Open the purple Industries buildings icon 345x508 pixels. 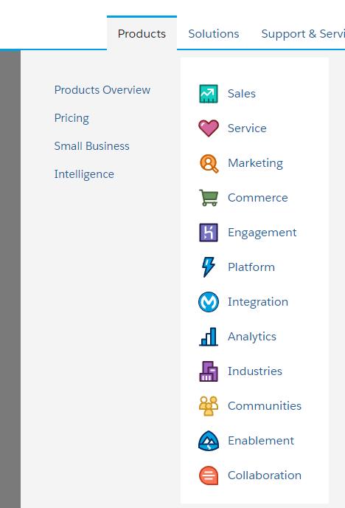(209, 371)
